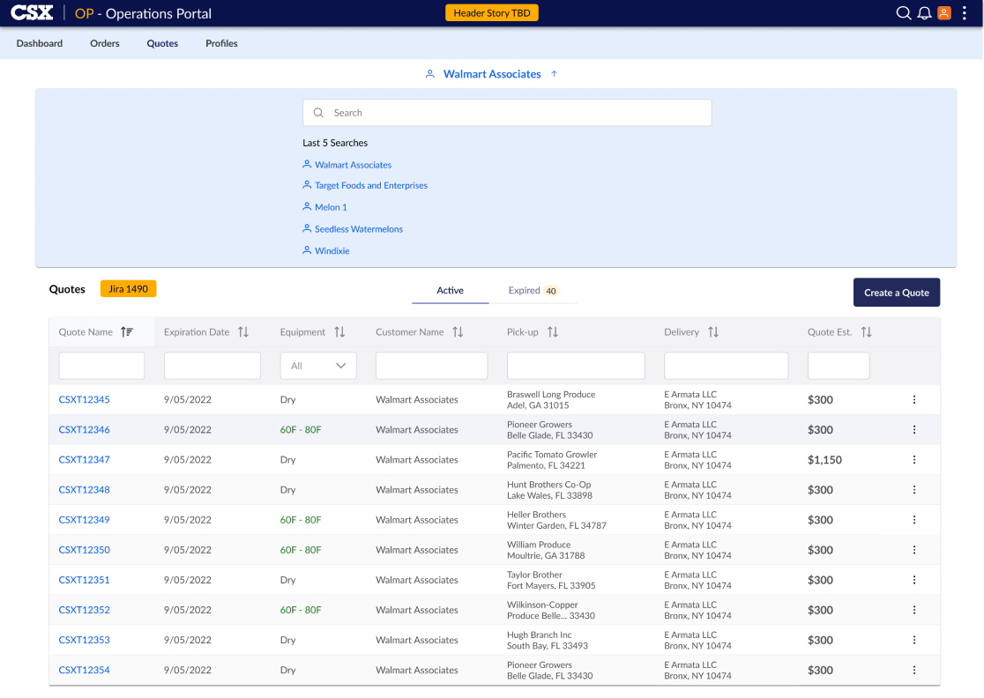Image resolution: width=984 pixels, height=698 pixels.
Task: Select Seedless Watermelons recent search
Action: coord(358,229)
